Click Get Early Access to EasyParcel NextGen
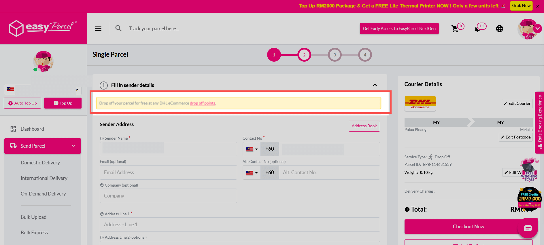544x245 pixels. coord(399,29)
